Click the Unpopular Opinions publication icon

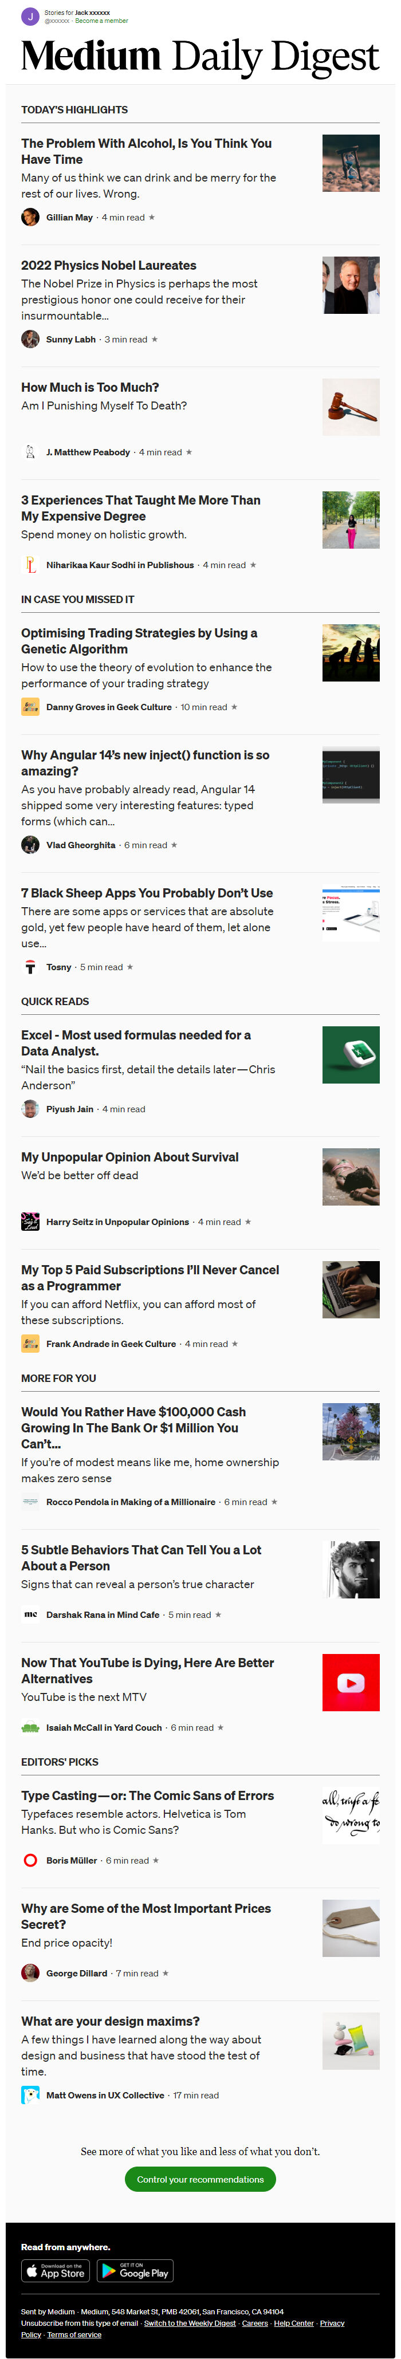pyautogui.click(x=30, y=1222)
